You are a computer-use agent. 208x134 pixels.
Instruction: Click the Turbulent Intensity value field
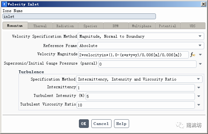point(140,96)
